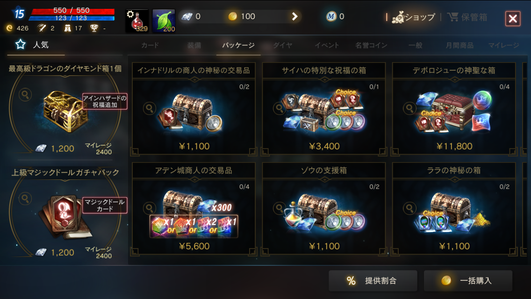Screen dimensions: 531x299
Task: Switch to the ダイヤ tab
Action: [282, 45]
